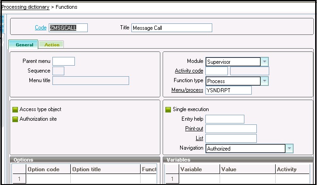Click the Menu title input field
Image resolution: width=317 pixels, height=185 pixels.
(91, 80)
